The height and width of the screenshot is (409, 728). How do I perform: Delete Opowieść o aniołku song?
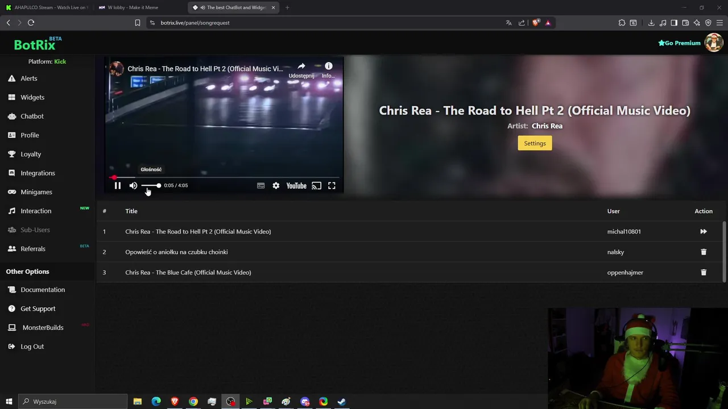coord(704,252)
